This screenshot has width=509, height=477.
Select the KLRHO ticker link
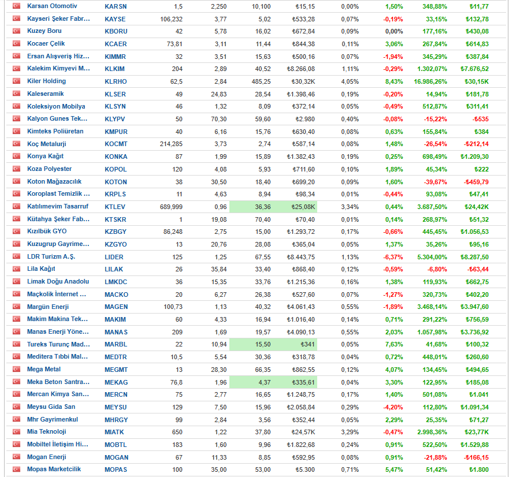[x=116, y=82]
